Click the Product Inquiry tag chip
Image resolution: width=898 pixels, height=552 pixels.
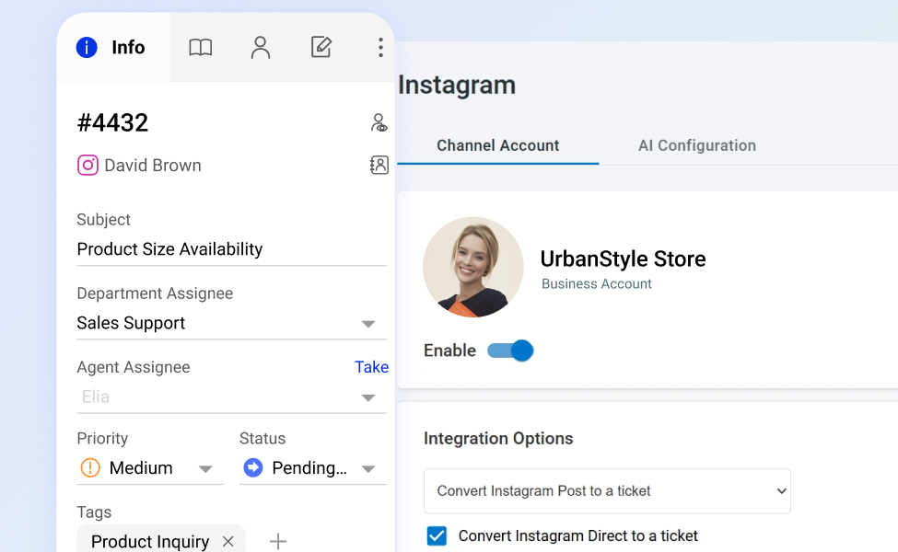[161, 539]
